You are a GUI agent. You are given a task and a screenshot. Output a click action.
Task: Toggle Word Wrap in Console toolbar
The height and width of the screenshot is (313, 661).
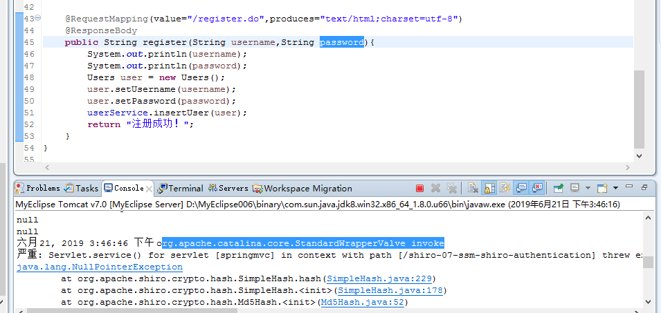[x=505, y=188]
